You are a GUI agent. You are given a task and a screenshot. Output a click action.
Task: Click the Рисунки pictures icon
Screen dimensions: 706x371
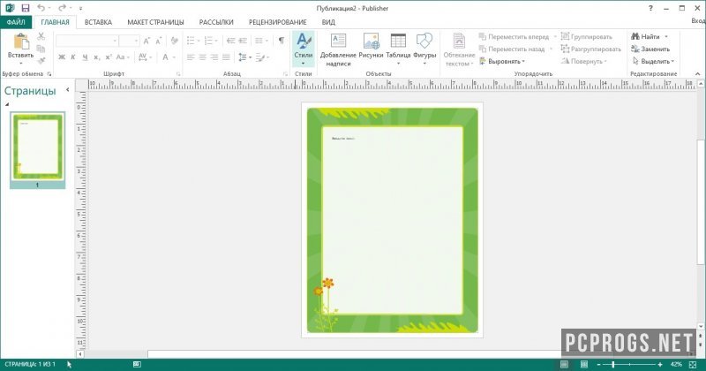(371, 42)
